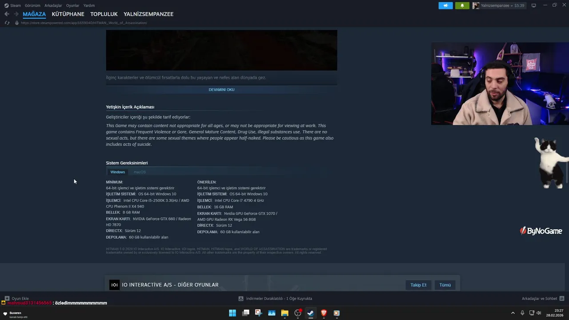Open Steam notifications bell

coord(462,5)
